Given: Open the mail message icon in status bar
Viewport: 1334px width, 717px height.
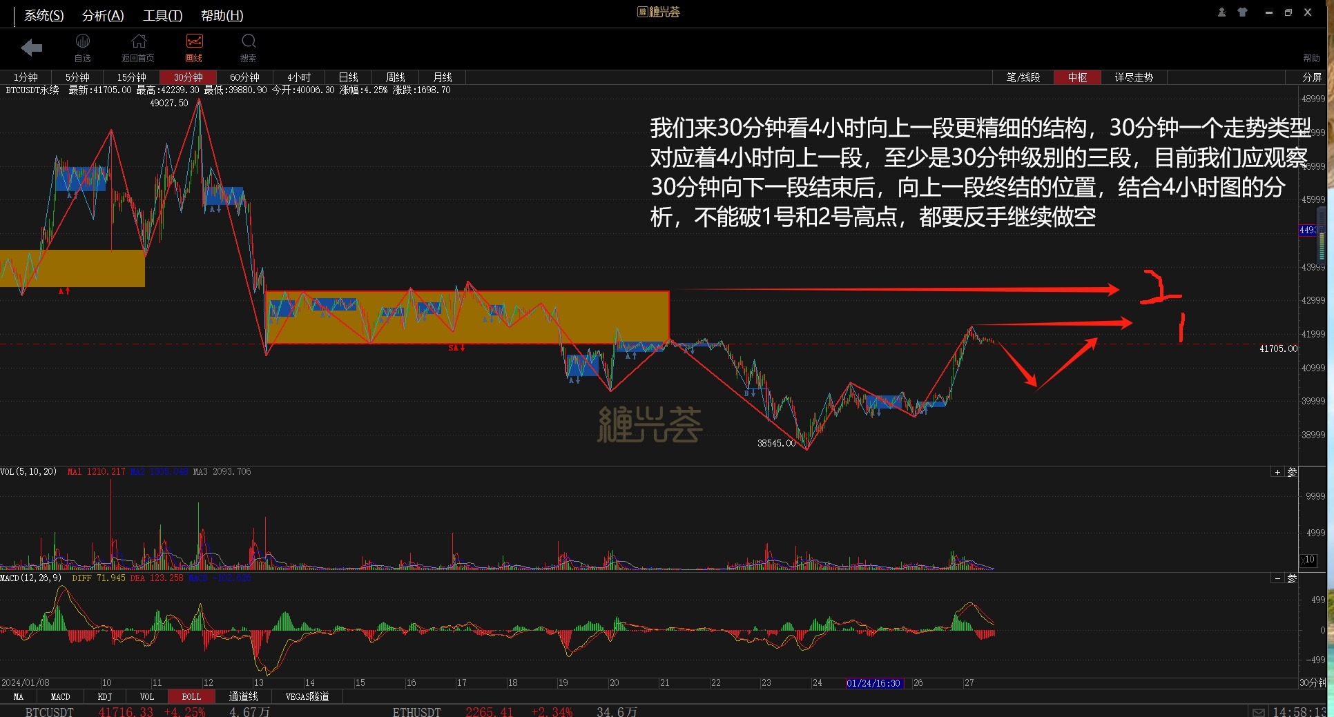Looking at the screenshot, I should [x=1259, y=711].
